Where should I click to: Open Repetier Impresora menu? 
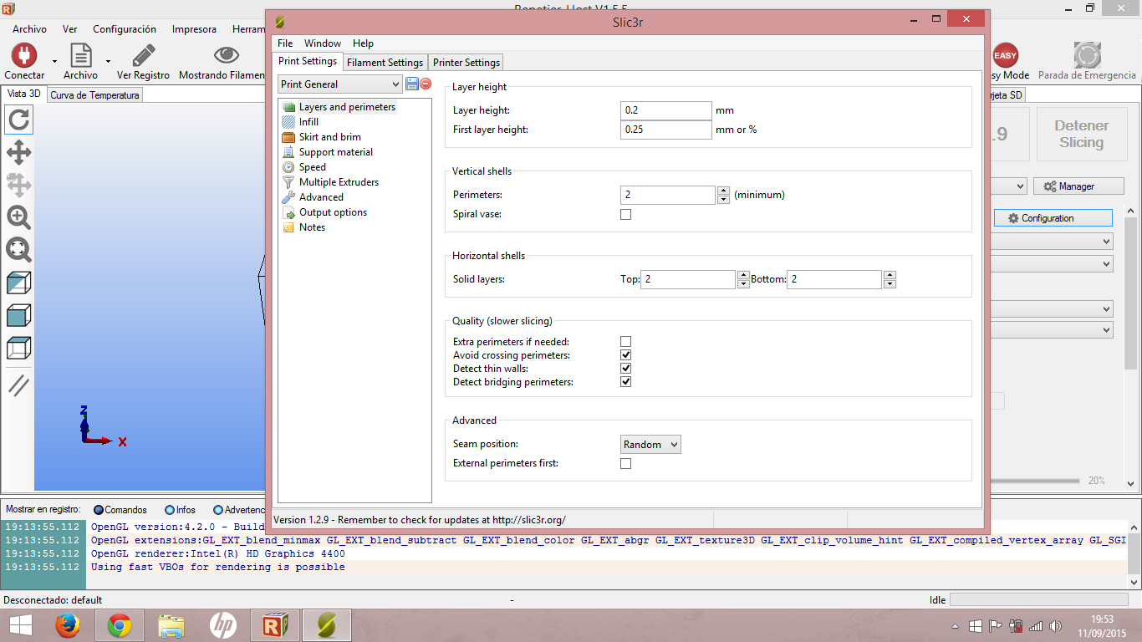tap(194, 29)
